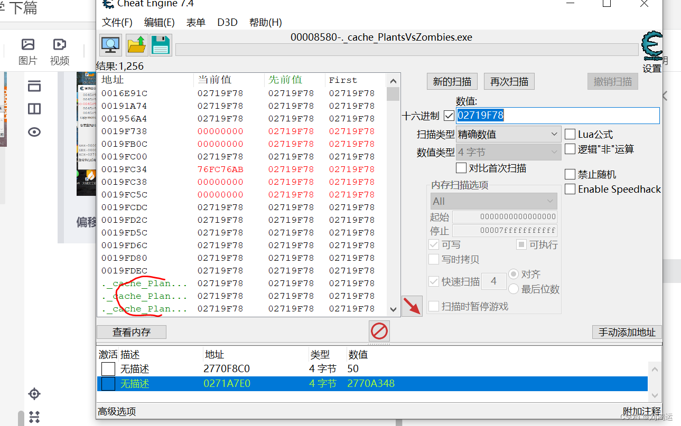Image resolution: width=681 pixels, height=426 pixels.
Task: Click the 再次扫描 button
Action: [x=509, y=81]
